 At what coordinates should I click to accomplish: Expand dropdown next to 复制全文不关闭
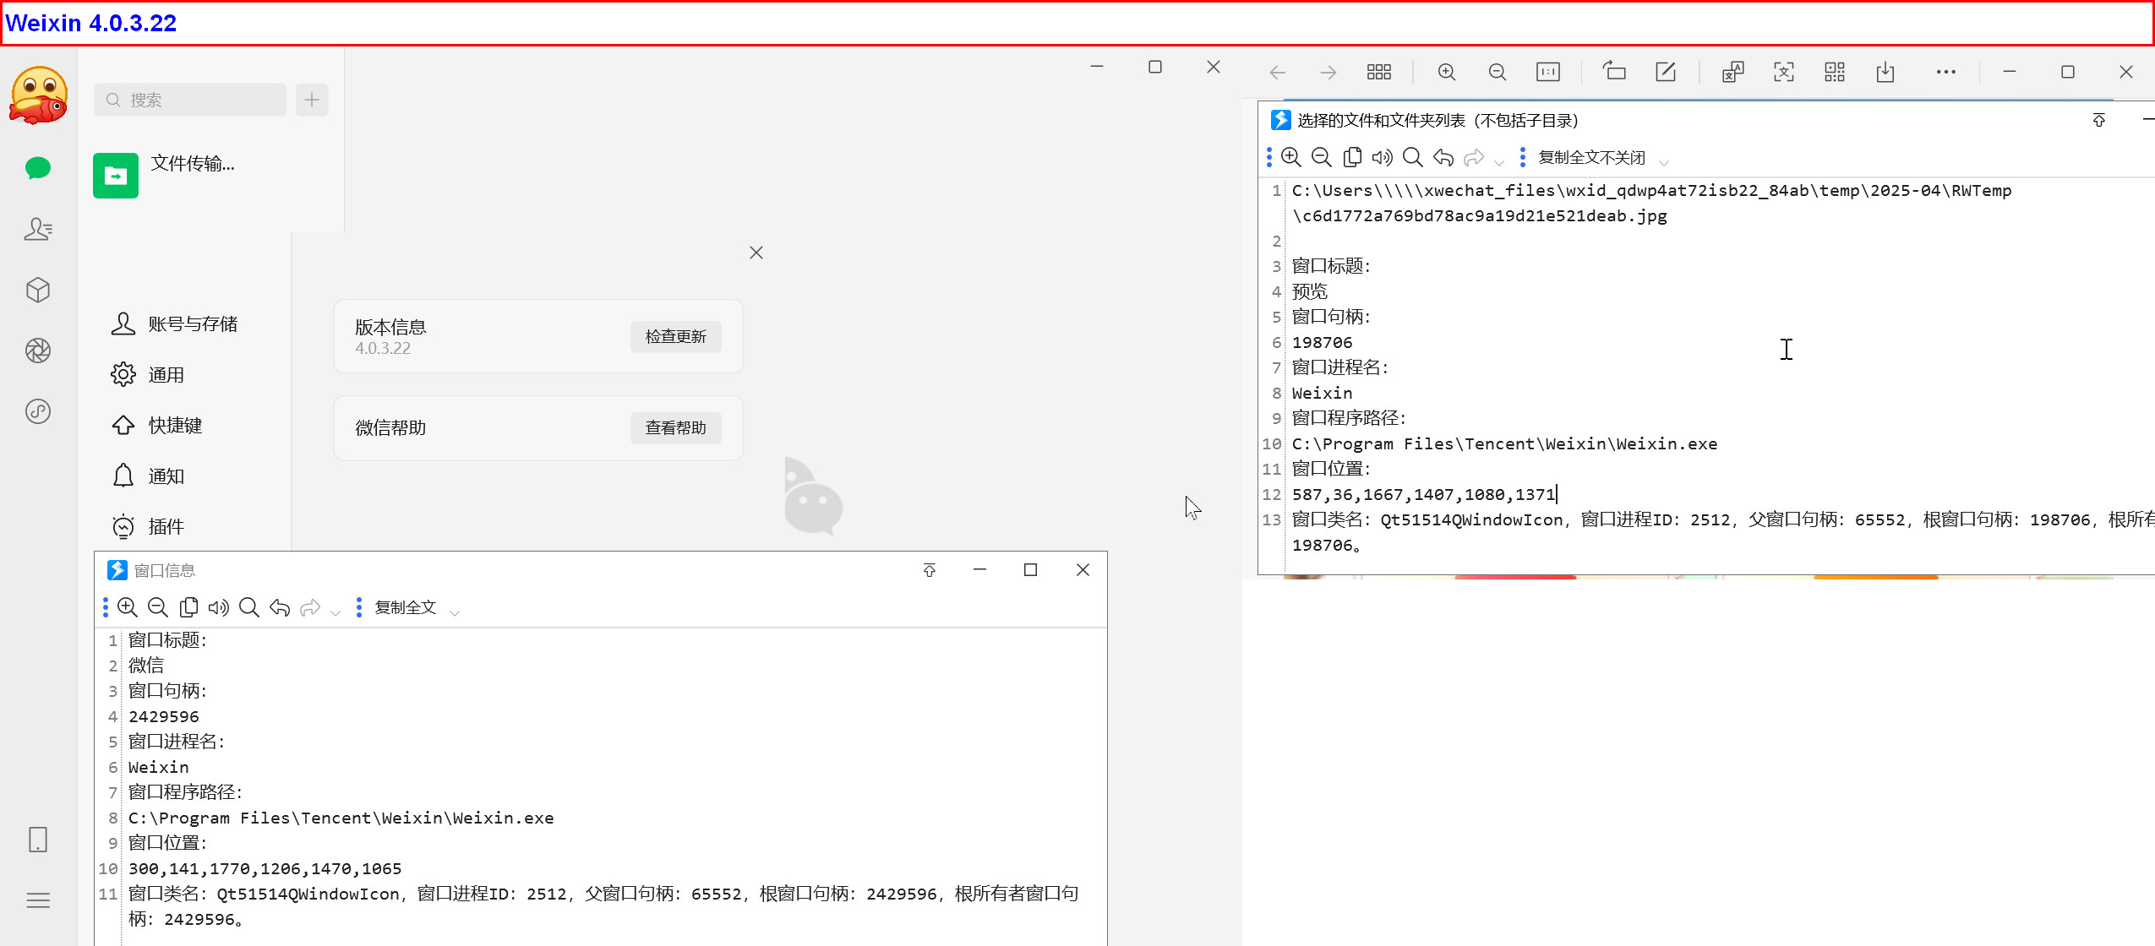pos(1664,161)
